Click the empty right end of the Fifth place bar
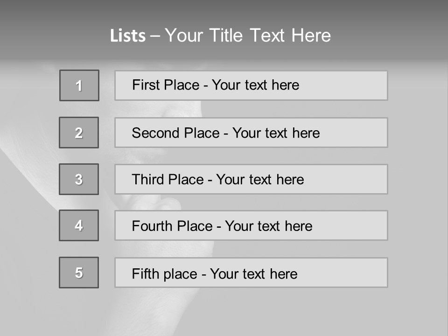Viewport: 448px width, 336px height. (x=343, y=273)
